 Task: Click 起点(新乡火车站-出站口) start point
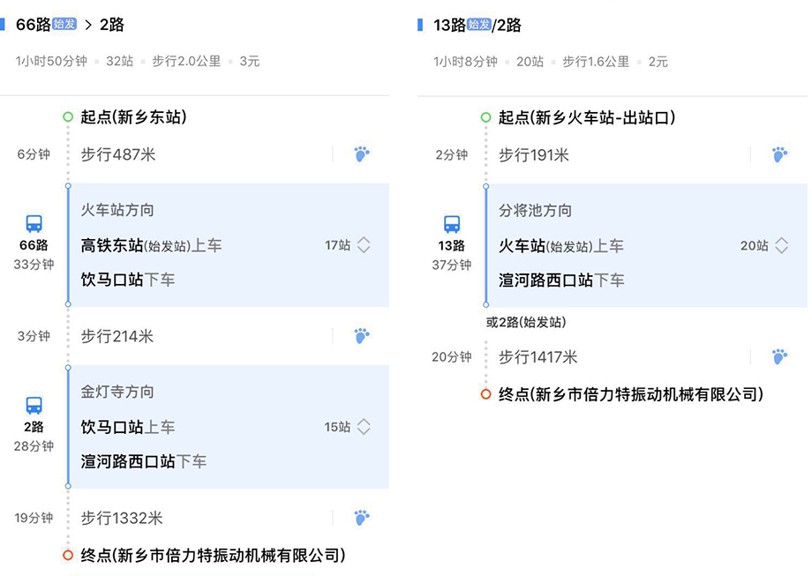click(x=587, y=117)
